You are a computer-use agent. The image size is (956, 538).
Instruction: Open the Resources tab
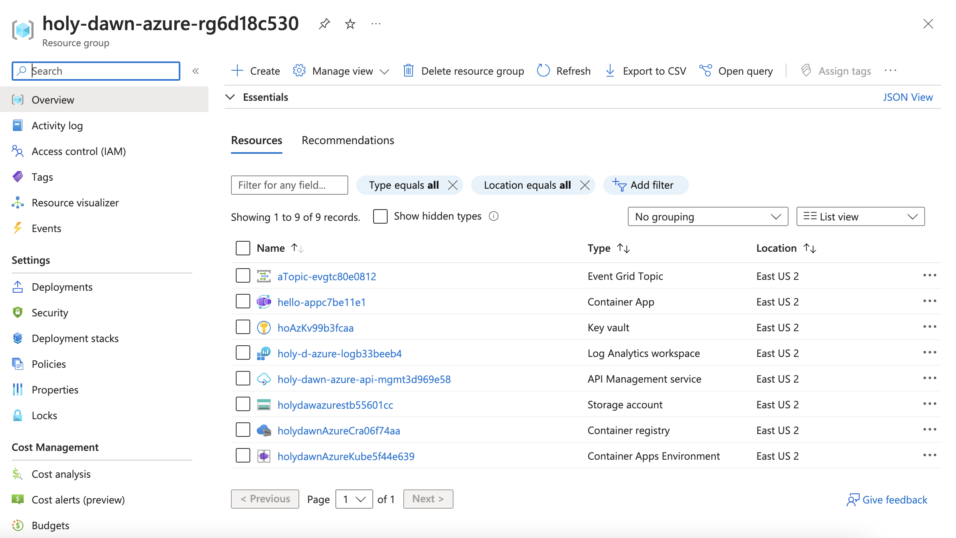[x=256, y=141]
